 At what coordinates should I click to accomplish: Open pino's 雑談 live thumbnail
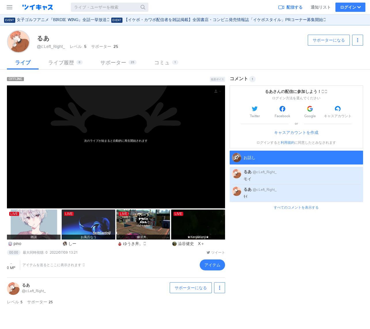[x=34, y=225]
